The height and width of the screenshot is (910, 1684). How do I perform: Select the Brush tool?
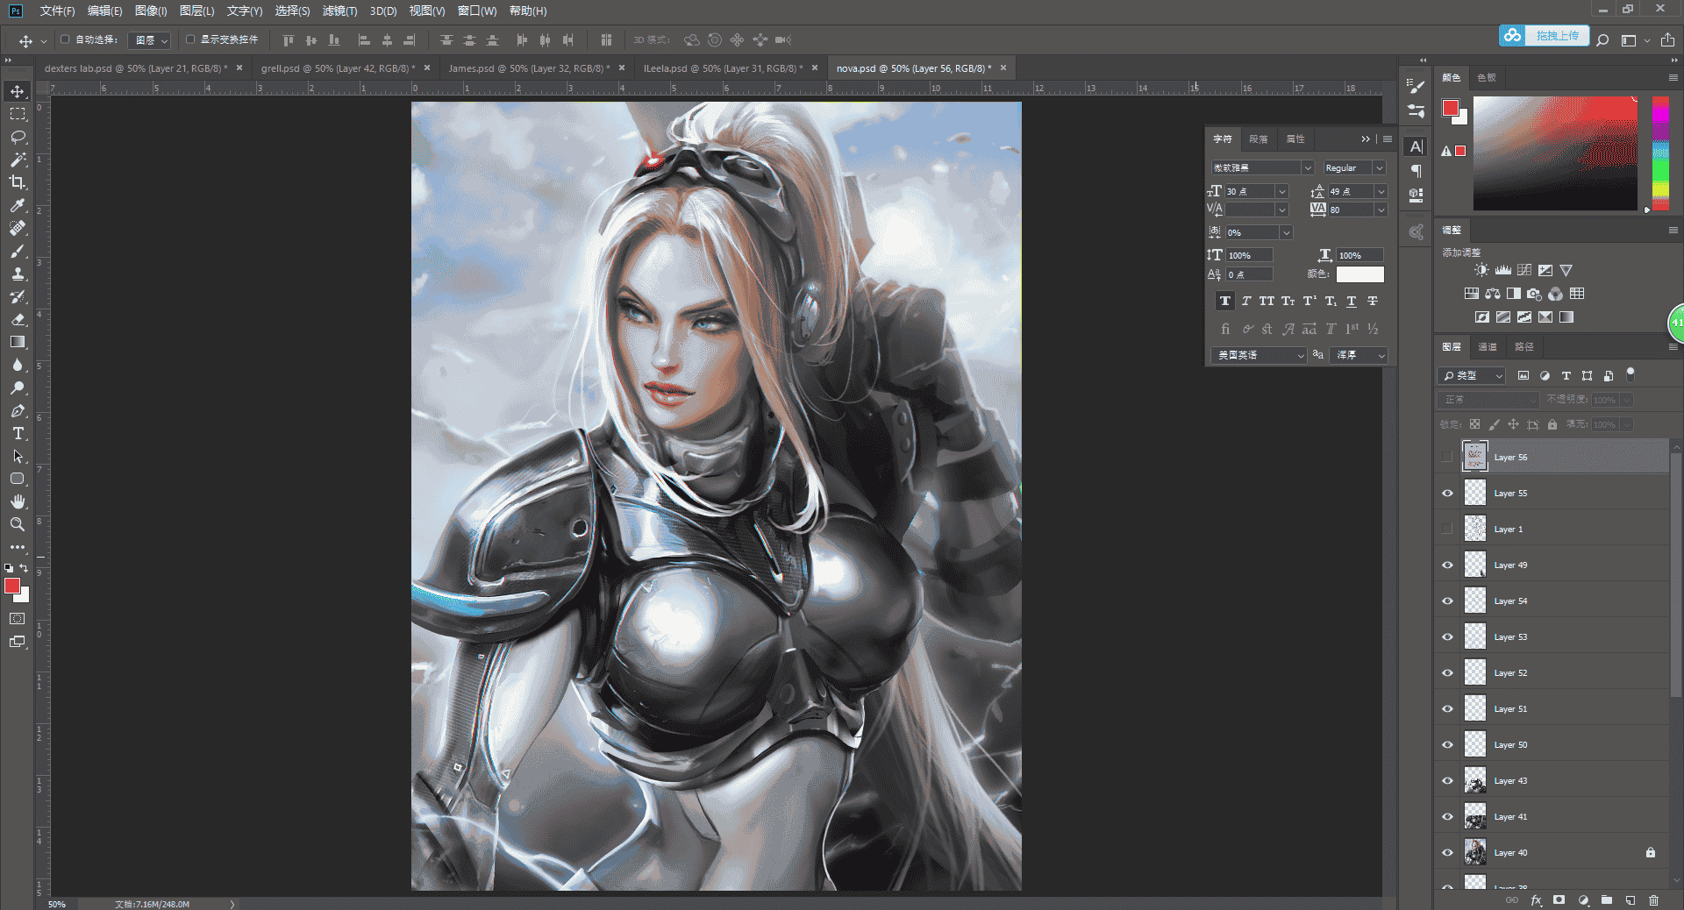[18, 251]
